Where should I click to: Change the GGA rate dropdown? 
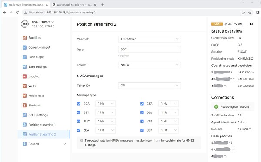tap(105, 103)
